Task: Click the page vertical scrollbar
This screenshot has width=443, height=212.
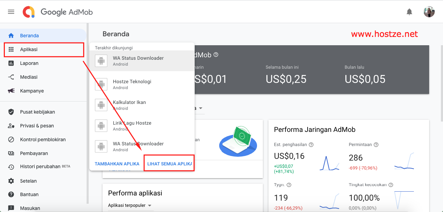Action: 441,83
